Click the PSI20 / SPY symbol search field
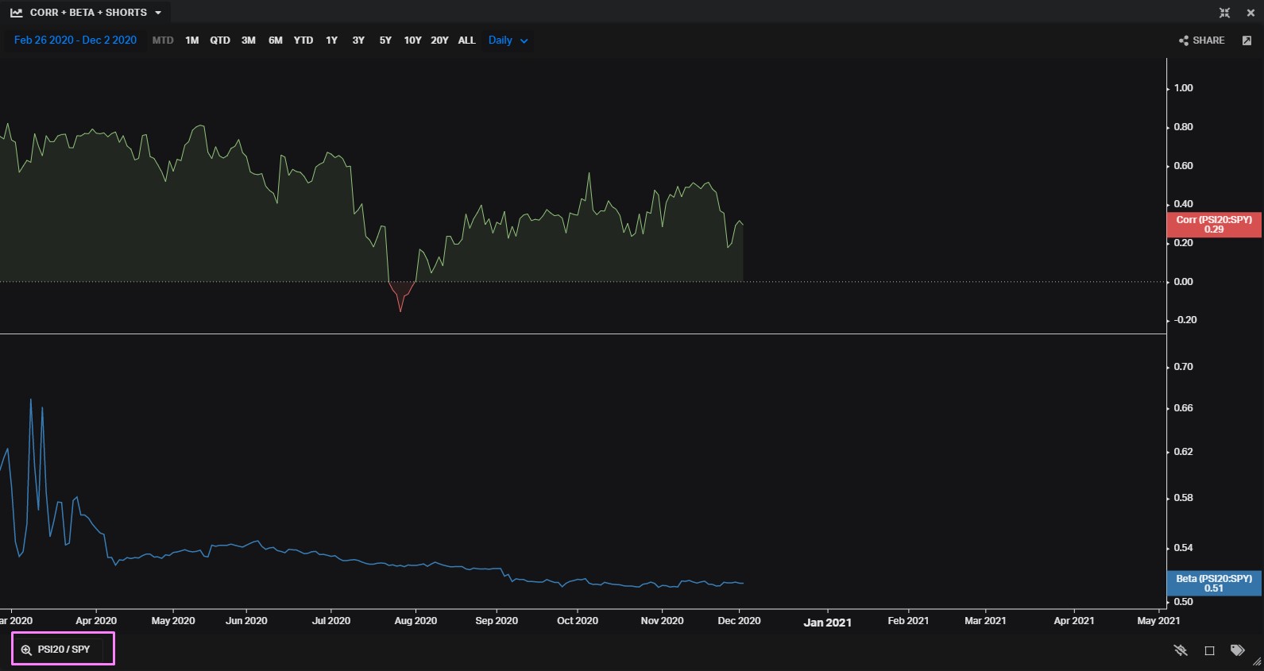This screenshot has width=1264, height=671. click(x=64, y=650)
